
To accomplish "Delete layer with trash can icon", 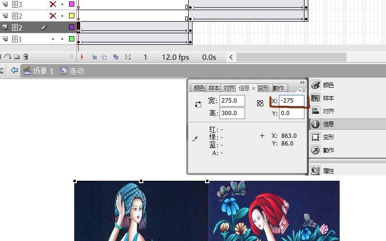I will pos(26,57).
